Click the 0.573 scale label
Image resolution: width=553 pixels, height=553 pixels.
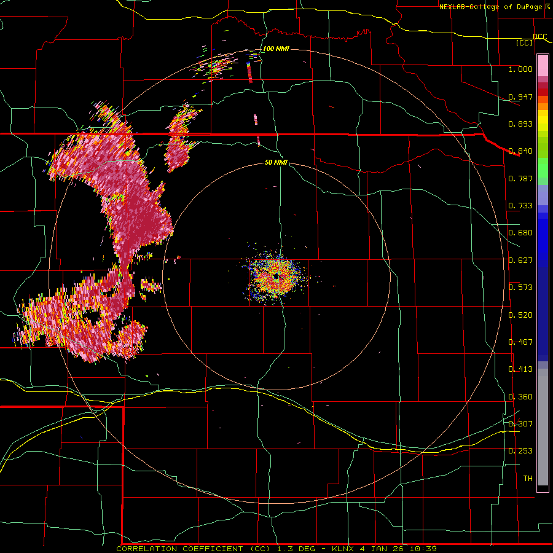coord(520,288)
